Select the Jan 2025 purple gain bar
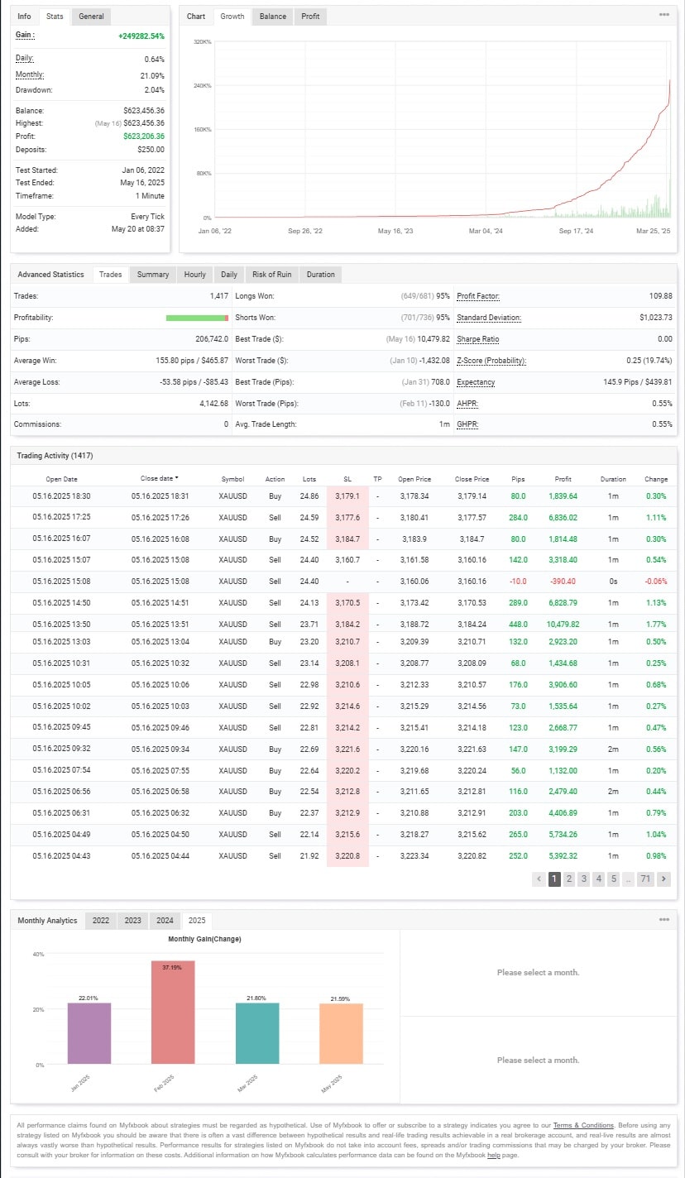The image size is (685, 1178). pyautogui.click(x=88, y=1032)
